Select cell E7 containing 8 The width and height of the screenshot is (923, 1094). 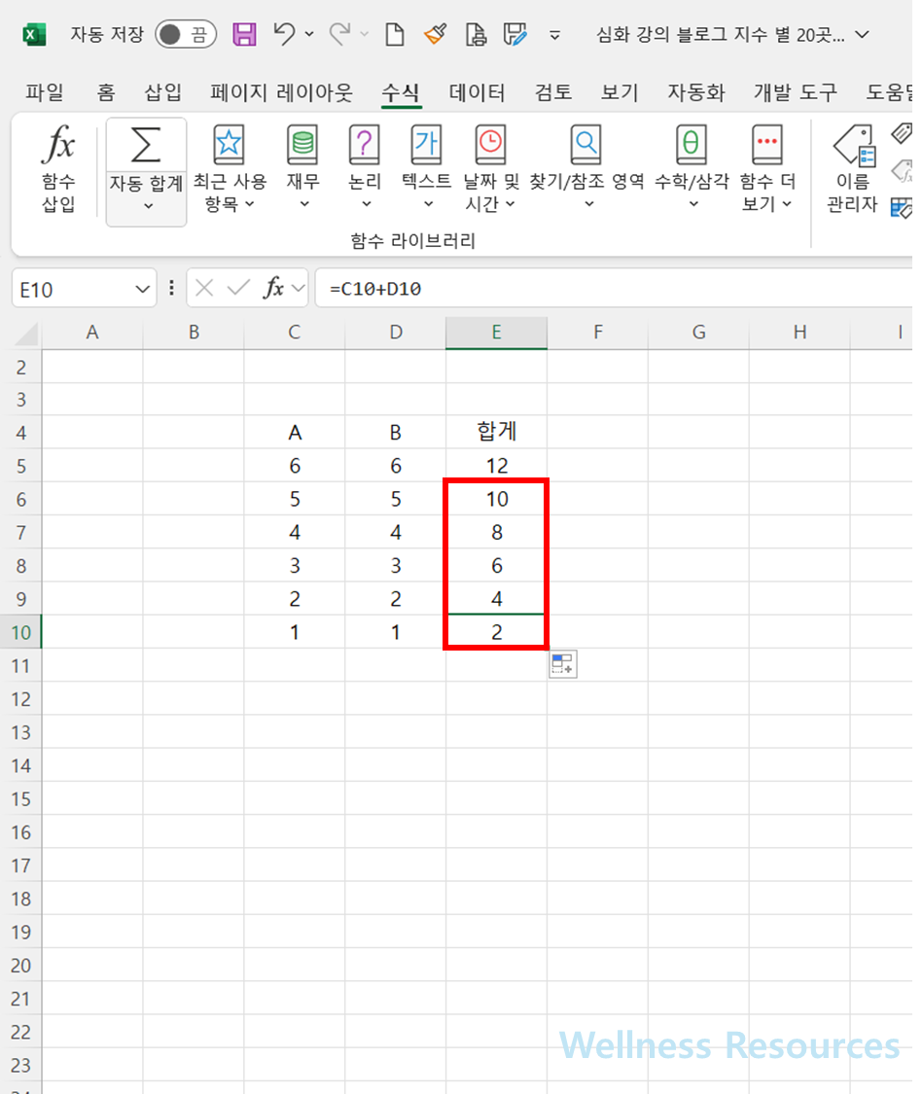497,532
